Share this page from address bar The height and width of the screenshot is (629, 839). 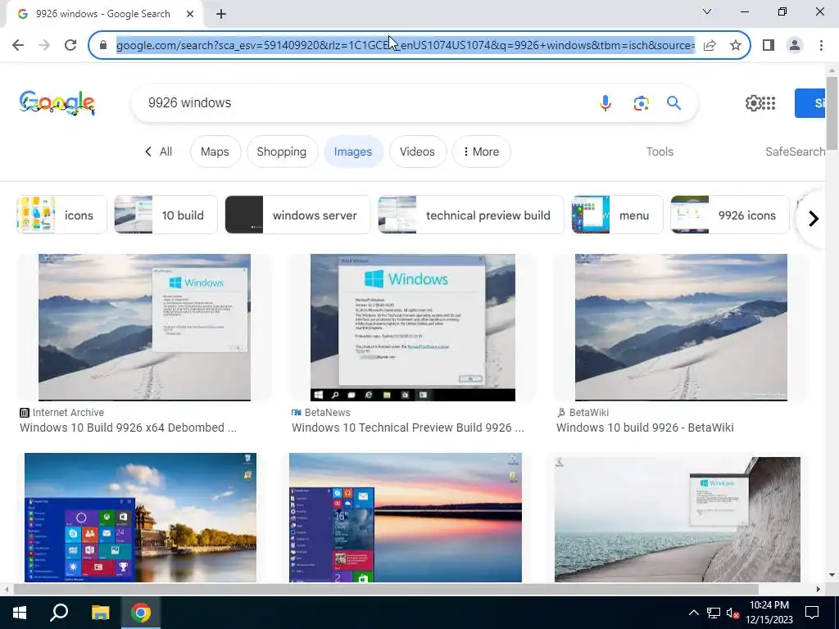point(710,45)
